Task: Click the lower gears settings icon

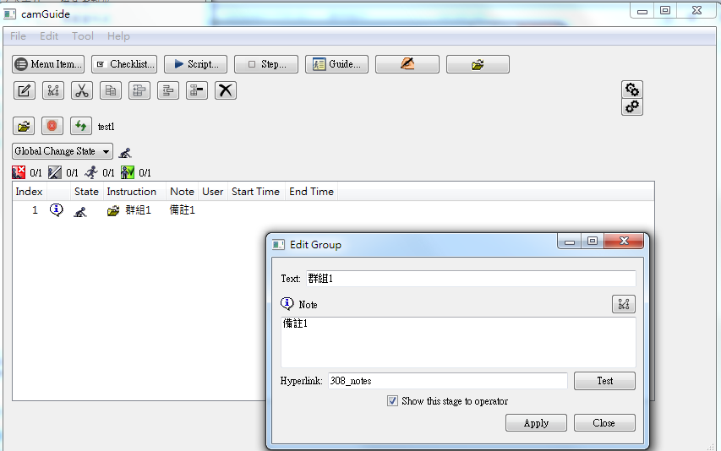Action: pos(632,106)
